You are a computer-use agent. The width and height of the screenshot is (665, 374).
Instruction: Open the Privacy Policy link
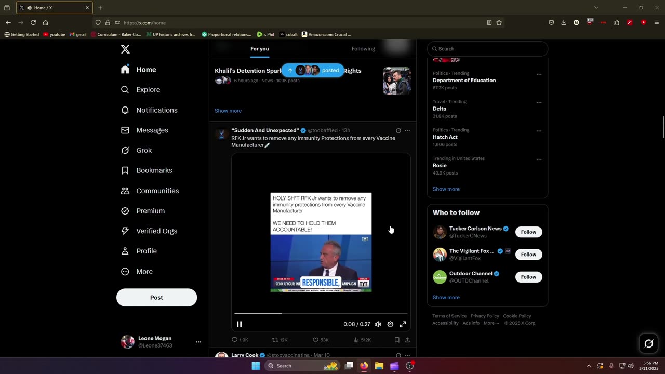pos(485,316)
